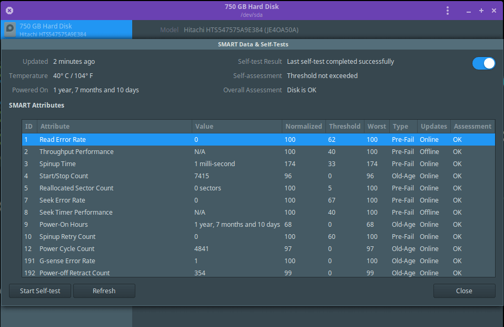Click the '0 sectors' value cell
504x327 pixels.
coord(207,188)
